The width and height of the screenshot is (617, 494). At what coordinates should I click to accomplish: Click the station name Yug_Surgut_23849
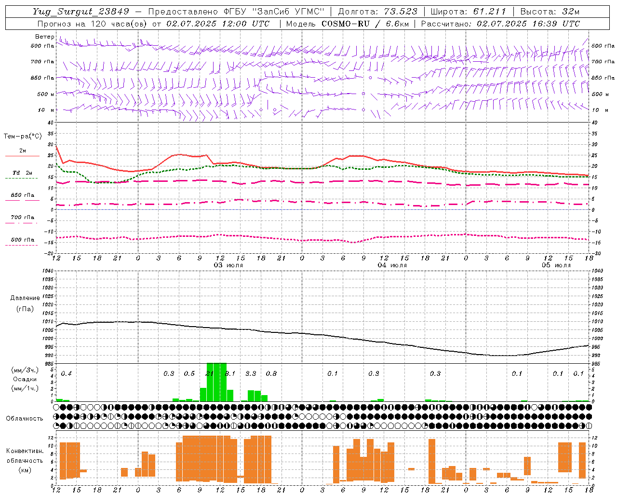point(80,12)
